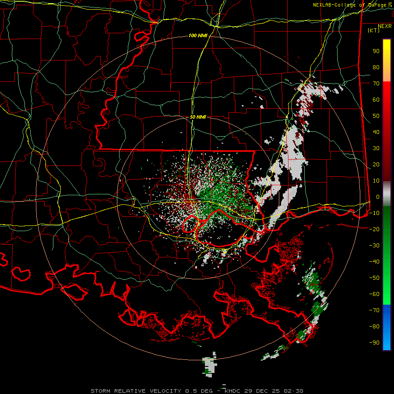Click the -70 value on velocity scale
The image size is (394, 394).
click(374, 310)
